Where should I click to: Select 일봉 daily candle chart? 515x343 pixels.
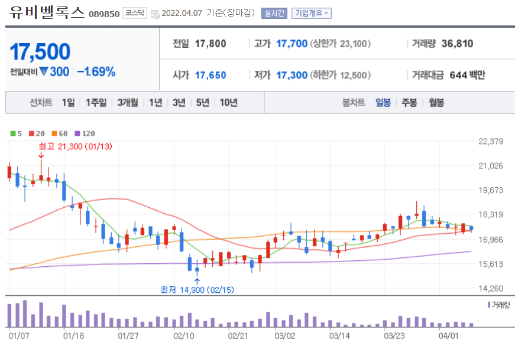pyautogui.click(x=383, y=103)
